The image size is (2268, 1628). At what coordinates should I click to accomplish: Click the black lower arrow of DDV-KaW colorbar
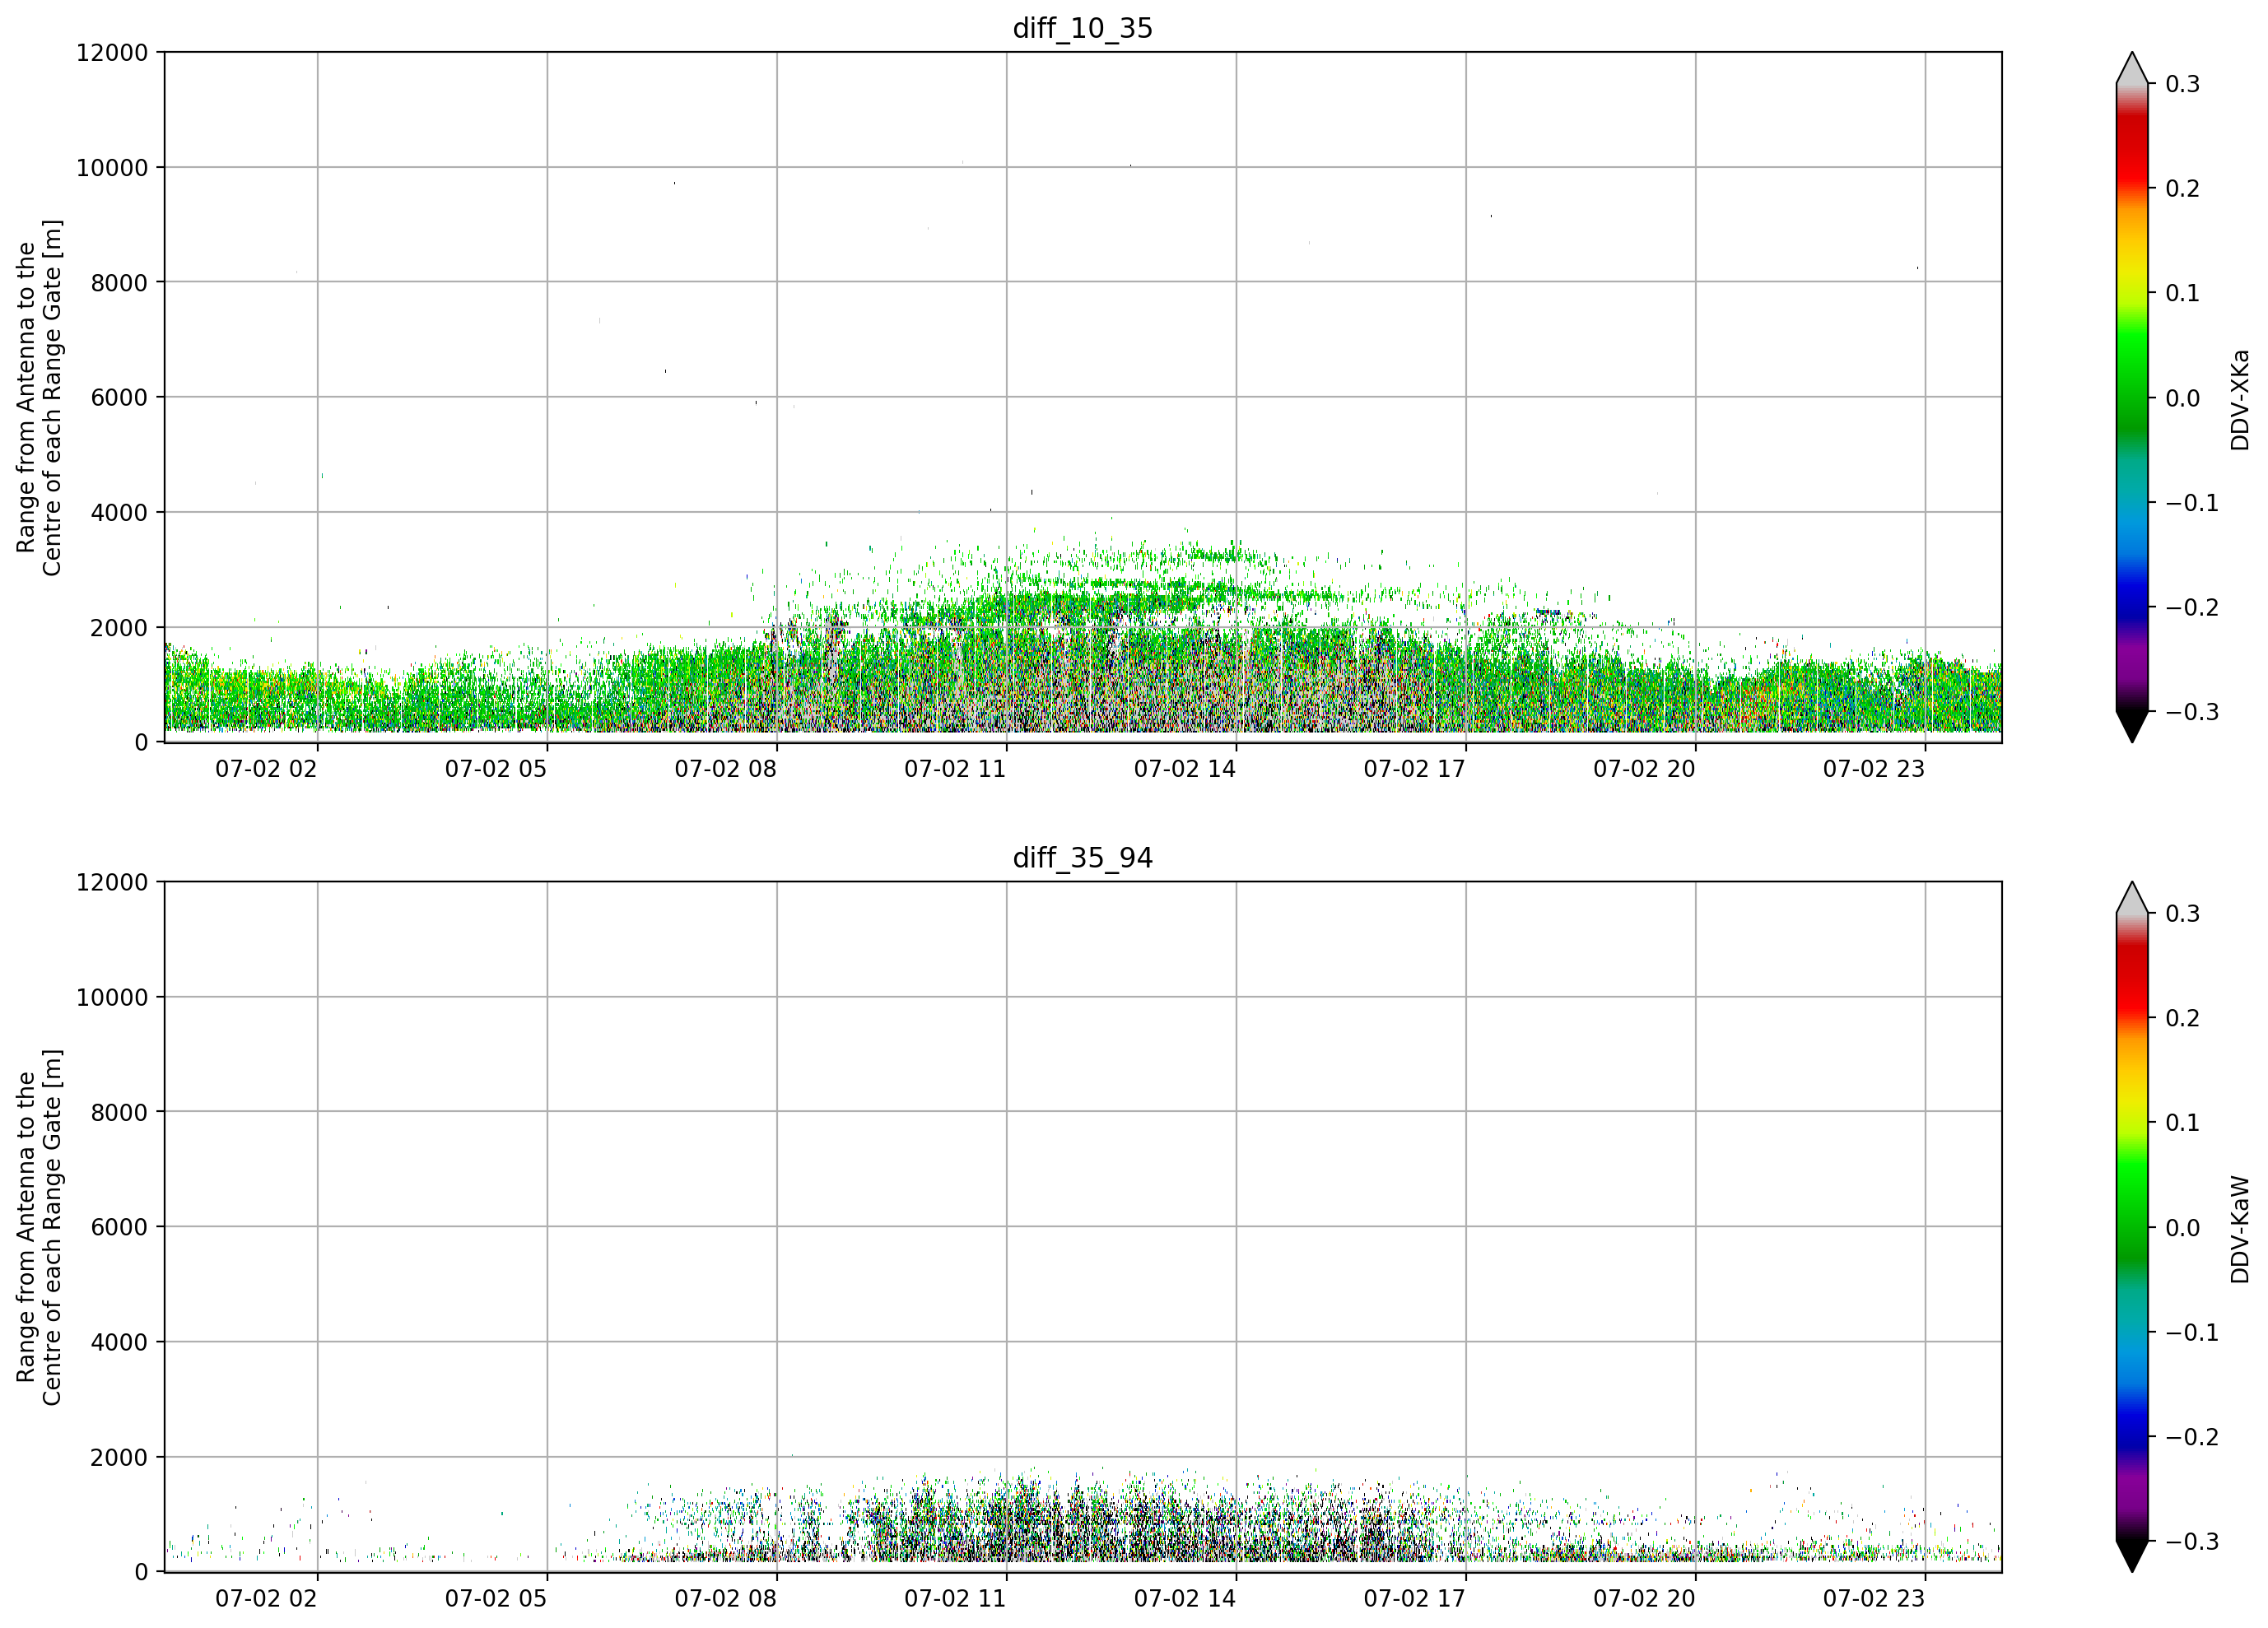2132,1555
